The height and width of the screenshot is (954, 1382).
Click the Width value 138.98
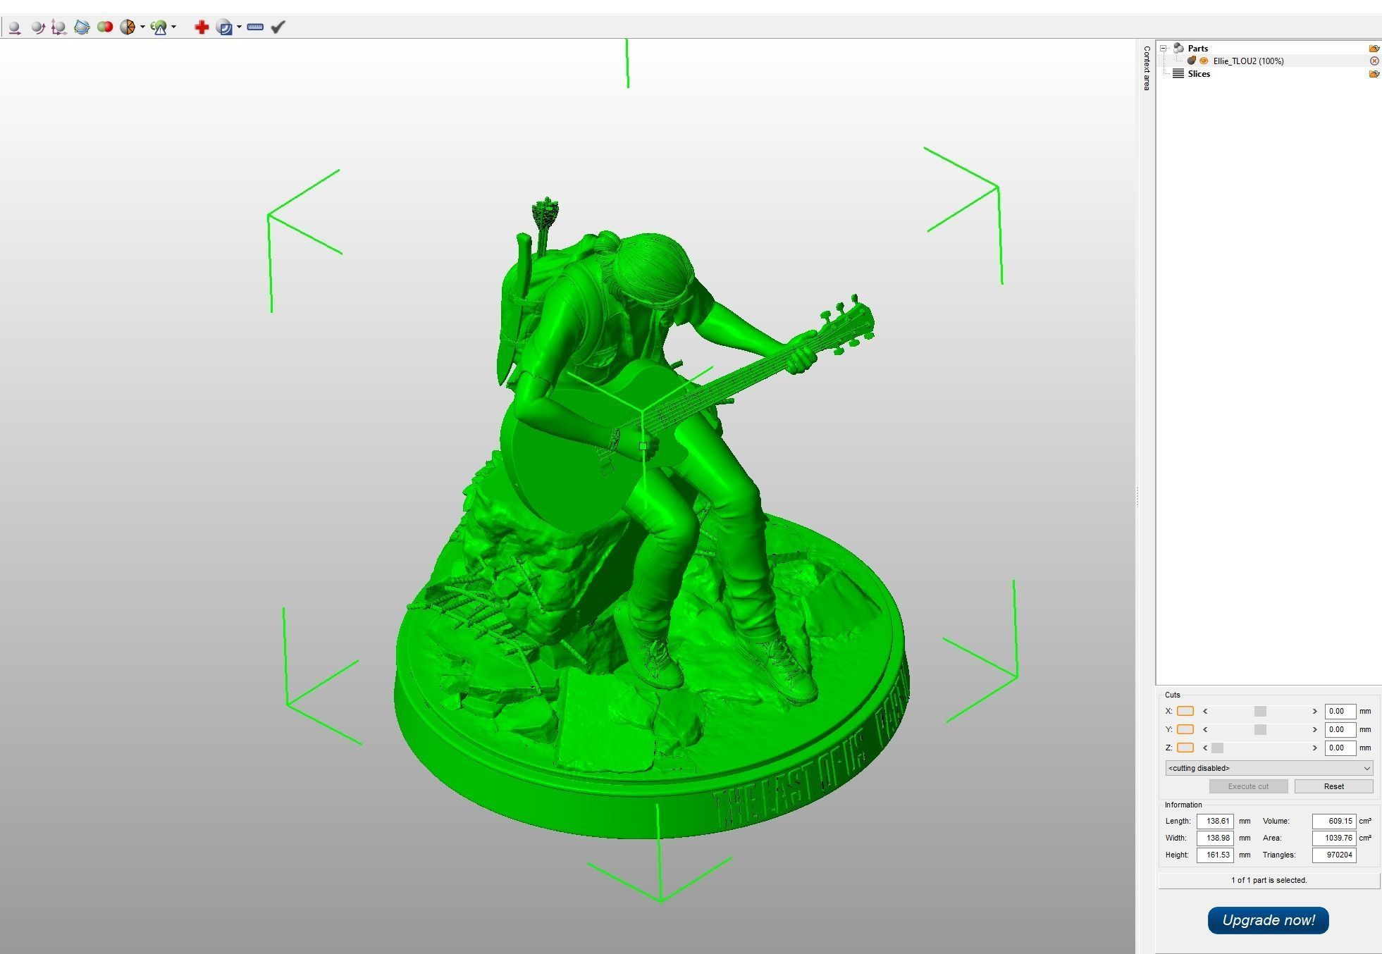coord(1215,838)
